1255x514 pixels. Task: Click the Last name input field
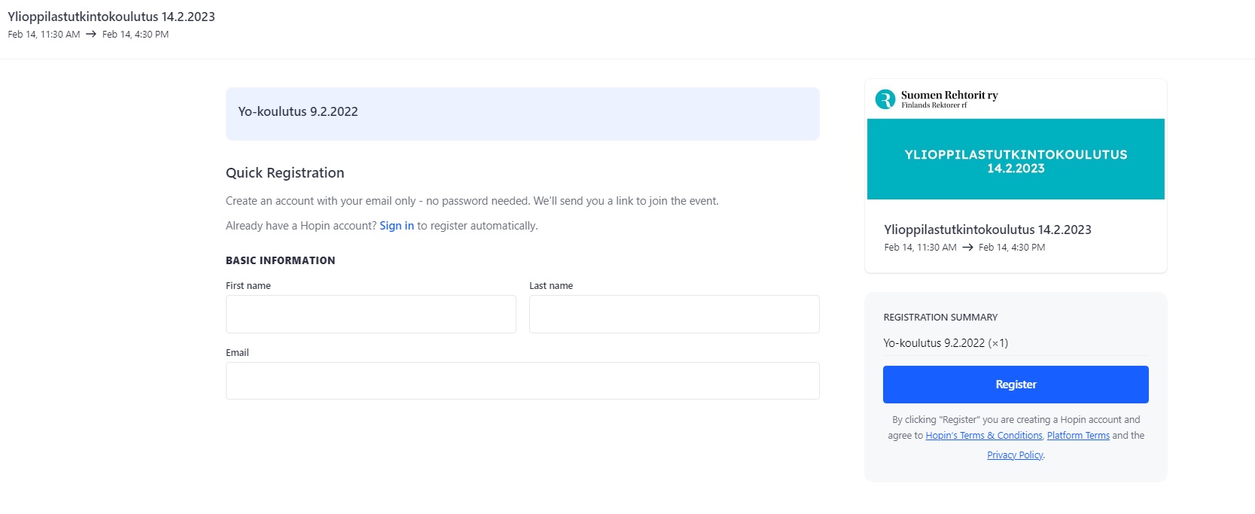coord(675,314)
